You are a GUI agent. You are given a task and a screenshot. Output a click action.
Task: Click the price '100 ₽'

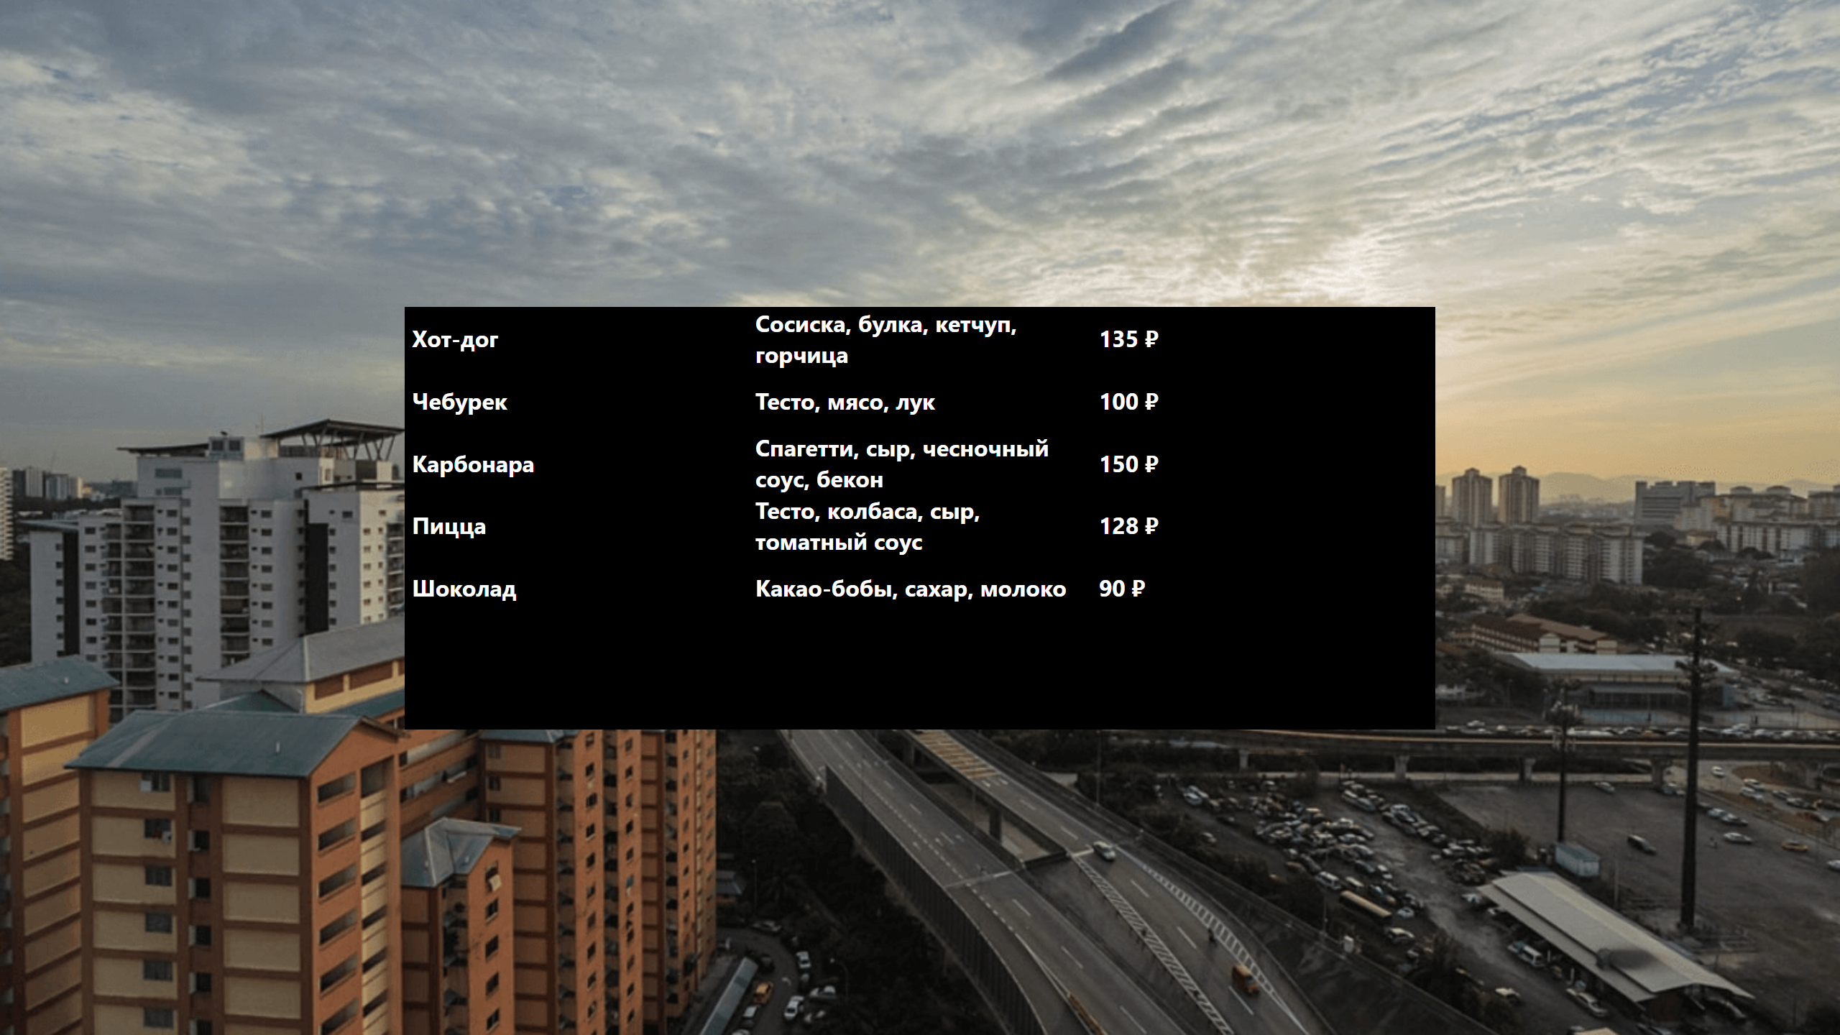pos(1129,402)
